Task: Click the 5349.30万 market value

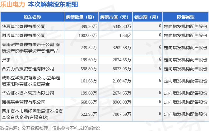Action: click(122, 26)
